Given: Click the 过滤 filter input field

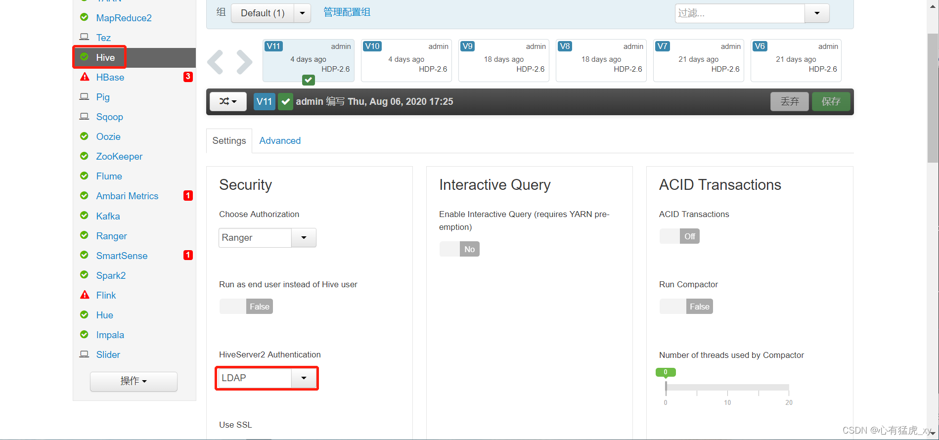Looking at the screenshot, I should 740,13.
